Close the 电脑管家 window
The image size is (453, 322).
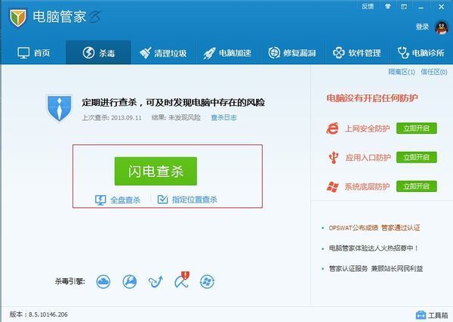(442, 7)
